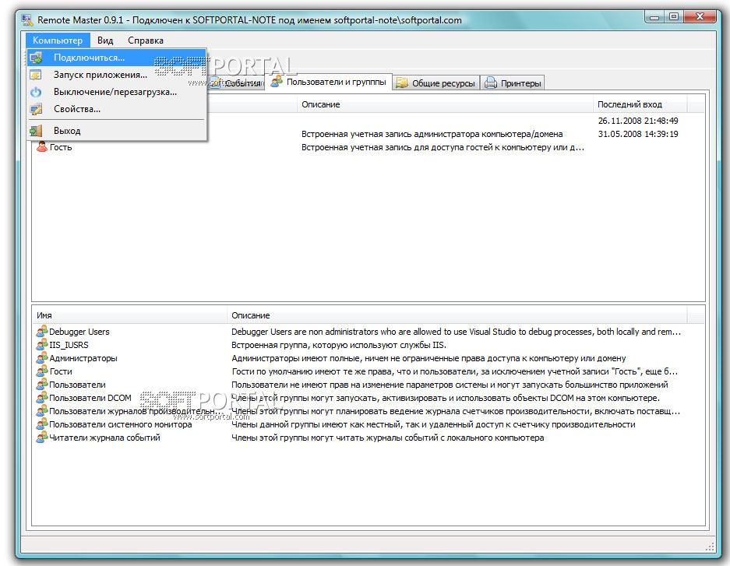Choose Выход menu entry
Screen dimensions: 730x566
click(116, 131)
